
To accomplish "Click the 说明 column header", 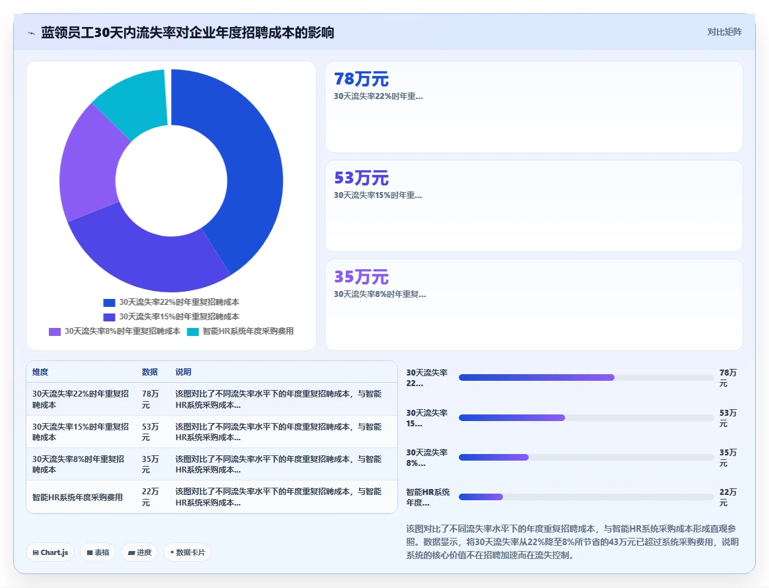I will point(184,372).
